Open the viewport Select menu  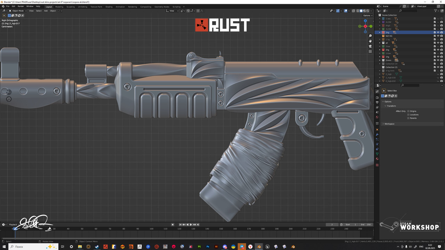[39, 11]
